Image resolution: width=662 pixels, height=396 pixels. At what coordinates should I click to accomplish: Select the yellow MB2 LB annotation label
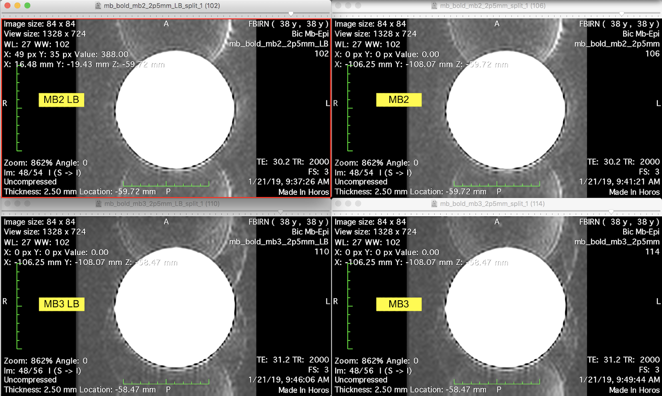click(61, 100)
